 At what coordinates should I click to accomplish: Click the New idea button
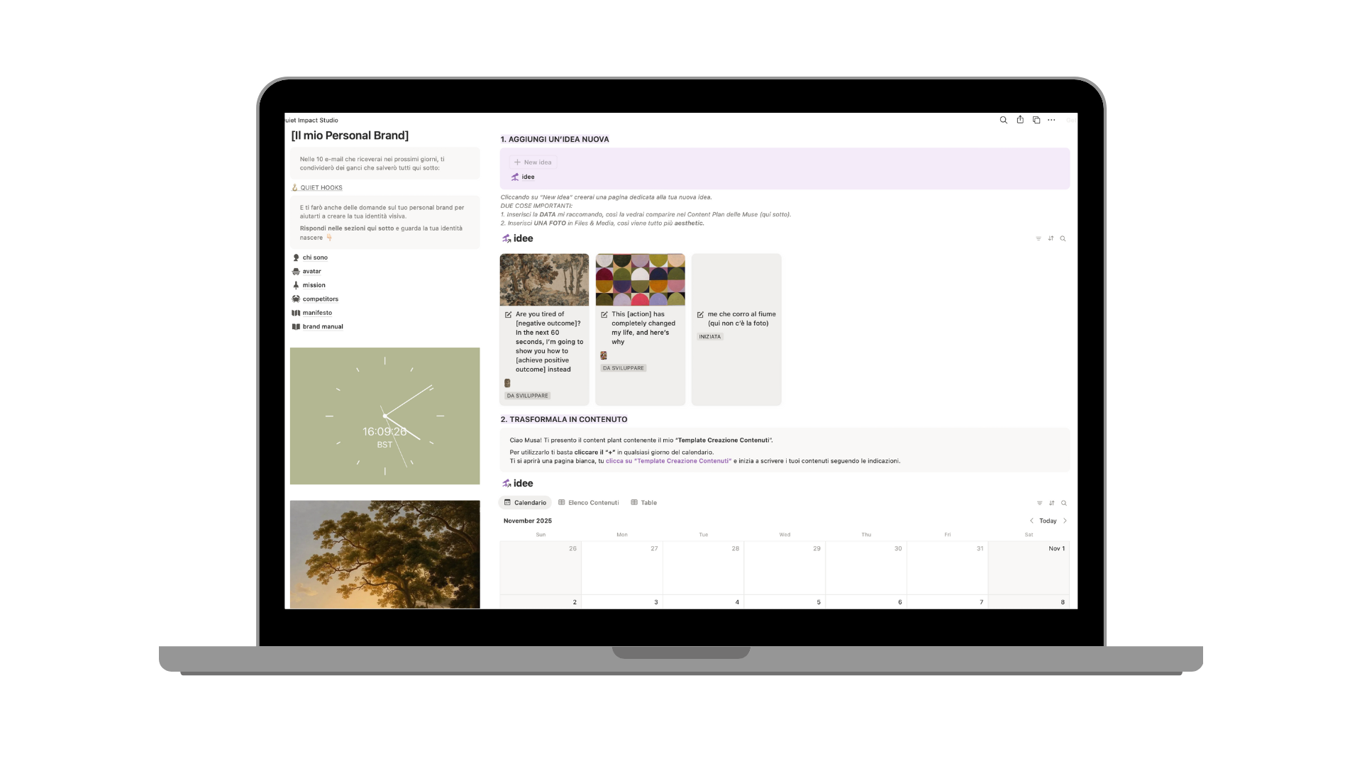coord(533,162)
